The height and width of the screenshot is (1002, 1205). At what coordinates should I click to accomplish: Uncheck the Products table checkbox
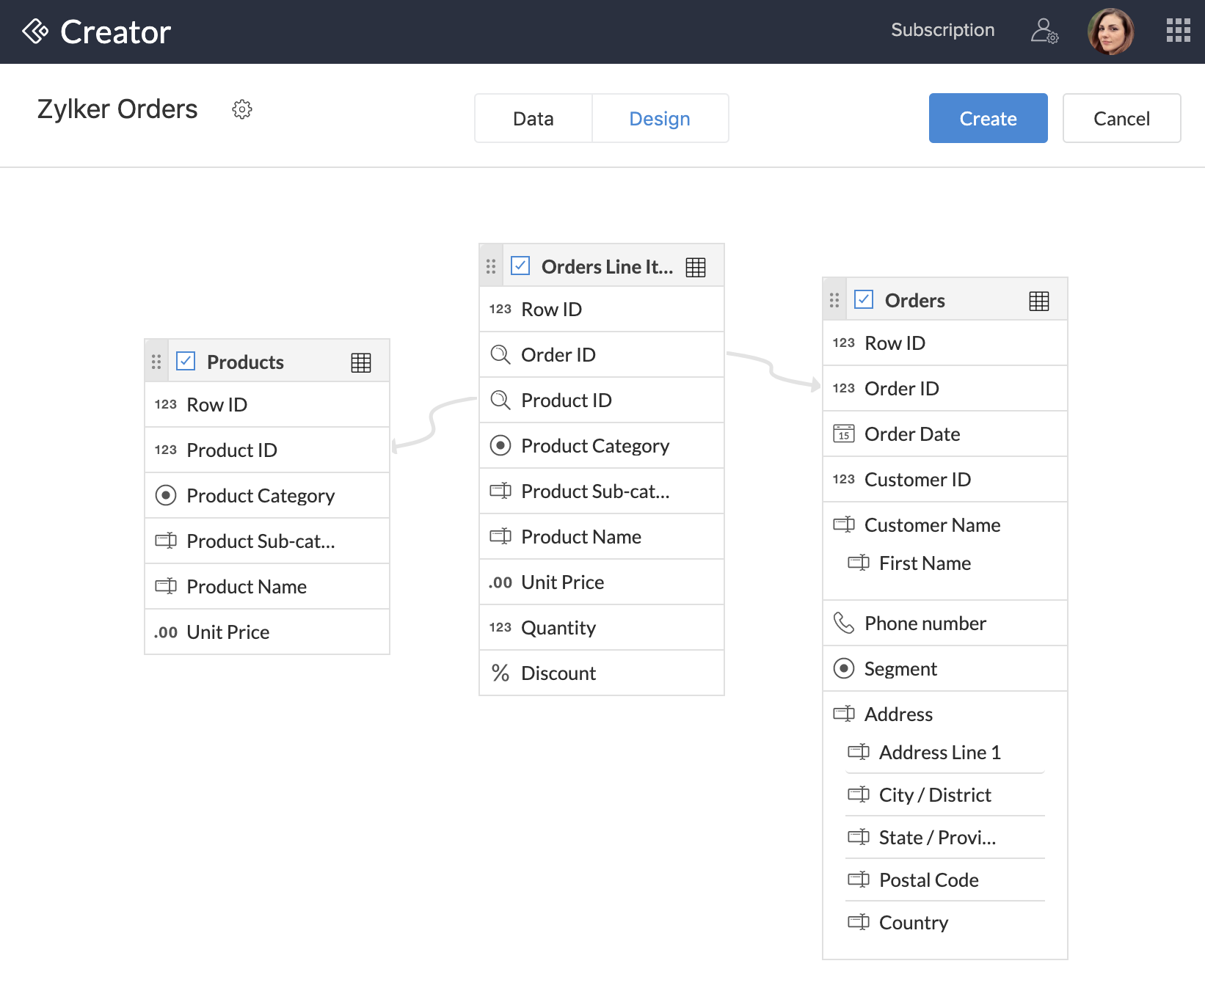tap(186, 361)
